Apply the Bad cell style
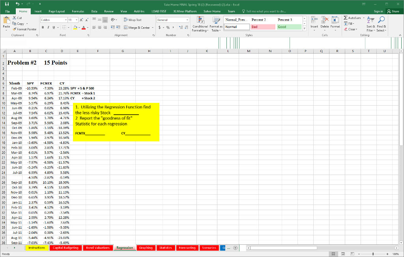Image resolution: width=404 pixels, height=257 pixels. [x=263, y=27]
